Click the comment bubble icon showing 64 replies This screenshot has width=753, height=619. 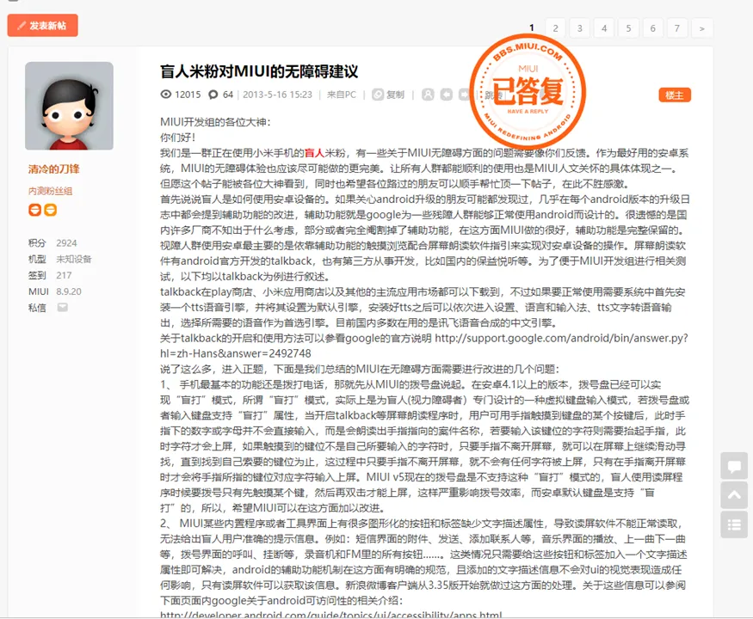pos(213,95)
